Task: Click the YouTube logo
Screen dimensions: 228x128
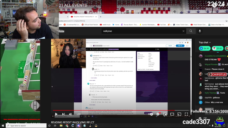Action: tap(62, 31)
